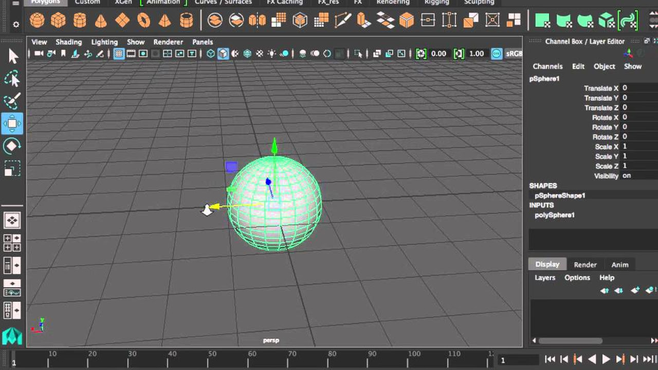Select polySphere1 under INPUTS

pyautogui.click(x=554, y=215)
